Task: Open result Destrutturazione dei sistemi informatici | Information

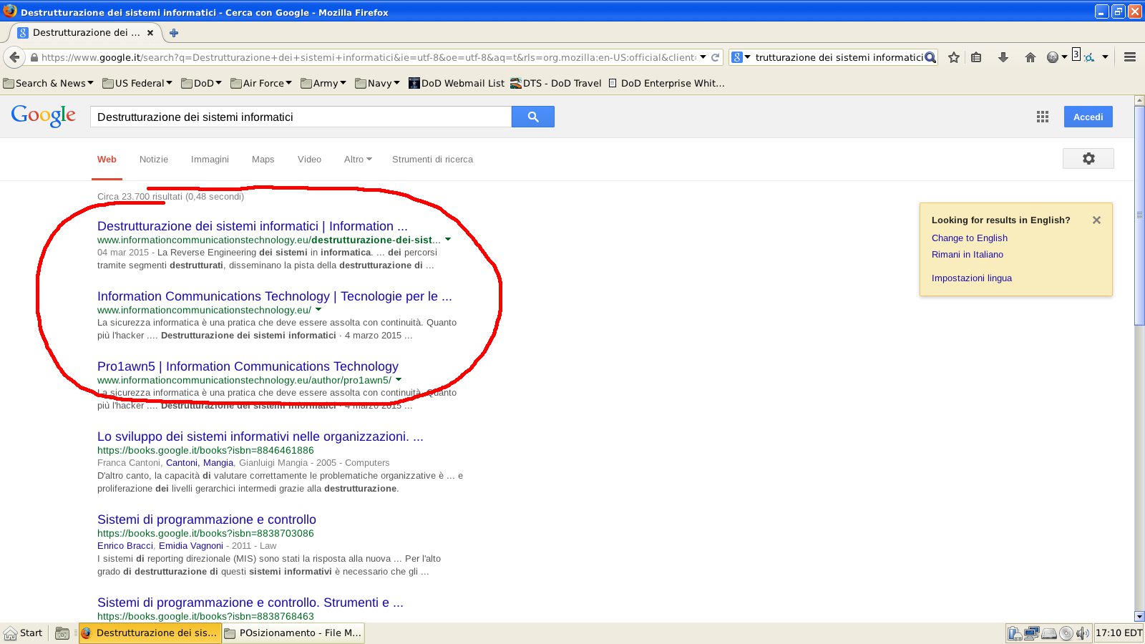Action: tap(252, 226)
